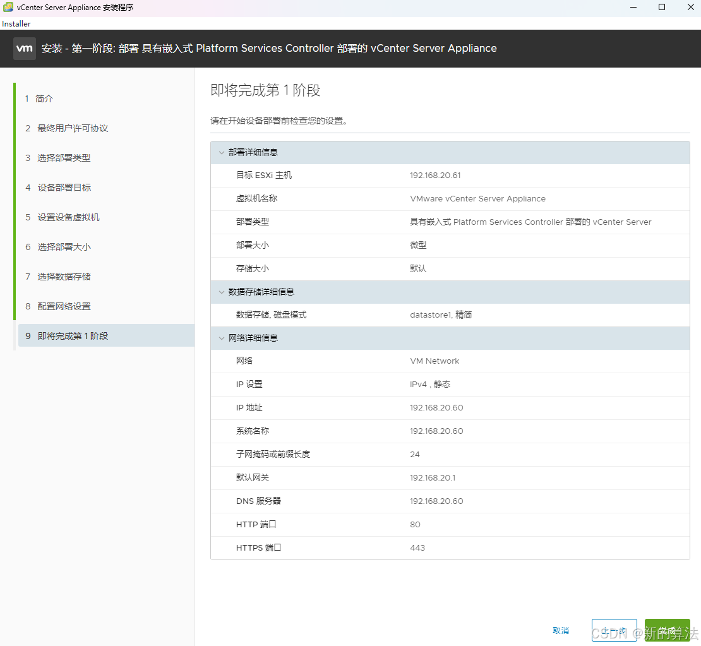Go to step 5 设置设备虚拟机
701x646 pixels.
(62, 217)
